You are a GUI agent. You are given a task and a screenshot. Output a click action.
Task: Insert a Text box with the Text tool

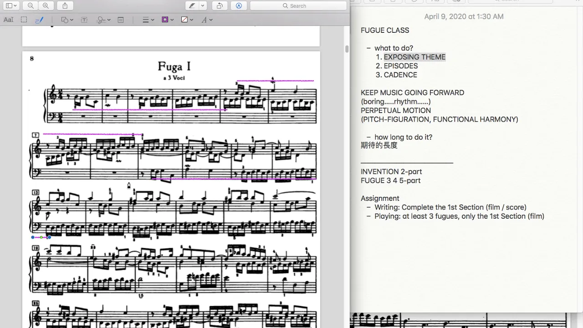click(x=84, y=20)
